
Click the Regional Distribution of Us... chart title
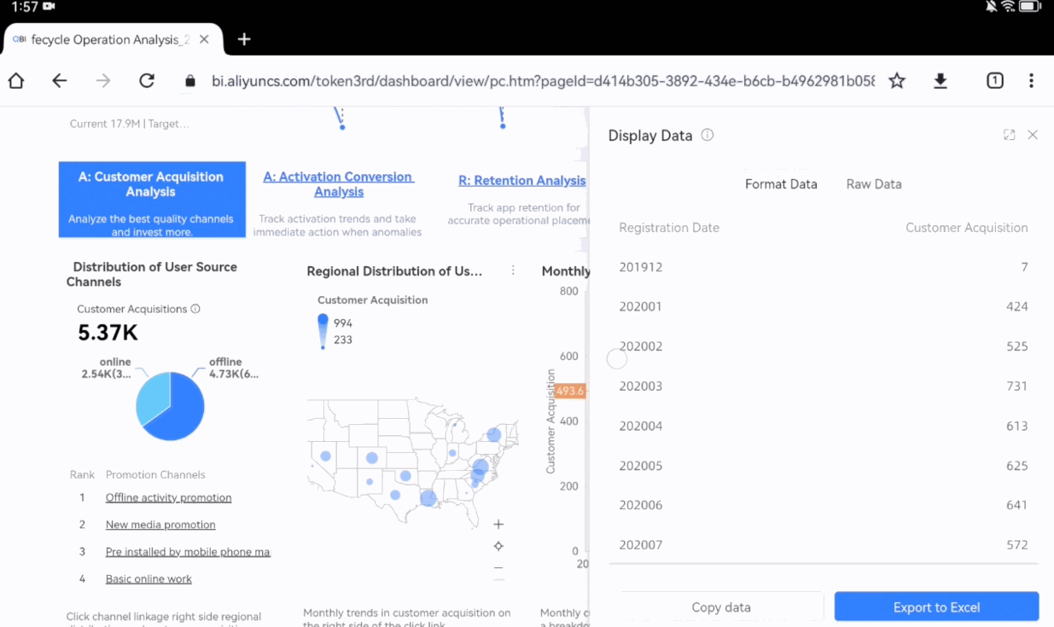(x=394, y=271)
